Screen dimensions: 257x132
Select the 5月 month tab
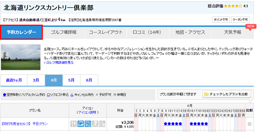tap(71, 80)
